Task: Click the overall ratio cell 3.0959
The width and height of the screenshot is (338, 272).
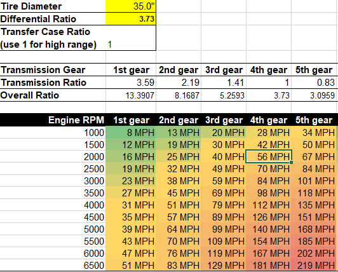Action: pyautogui.click(x=314, y=95)
